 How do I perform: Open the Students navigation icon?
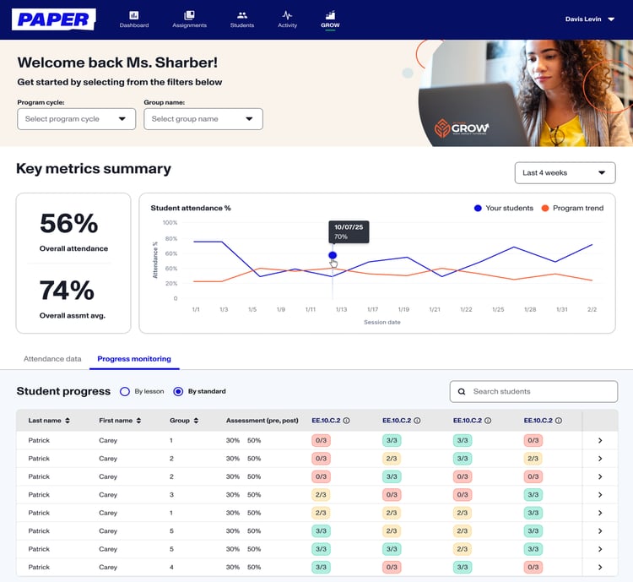click(x=242, y=16)
